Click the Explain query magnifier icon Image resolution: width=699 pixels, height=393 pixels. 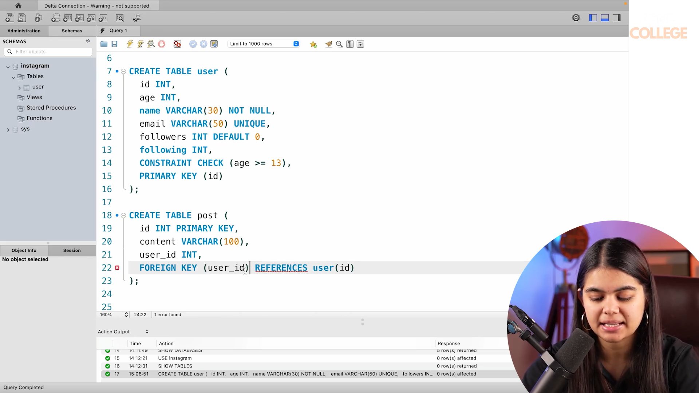(x=151, y=44)
